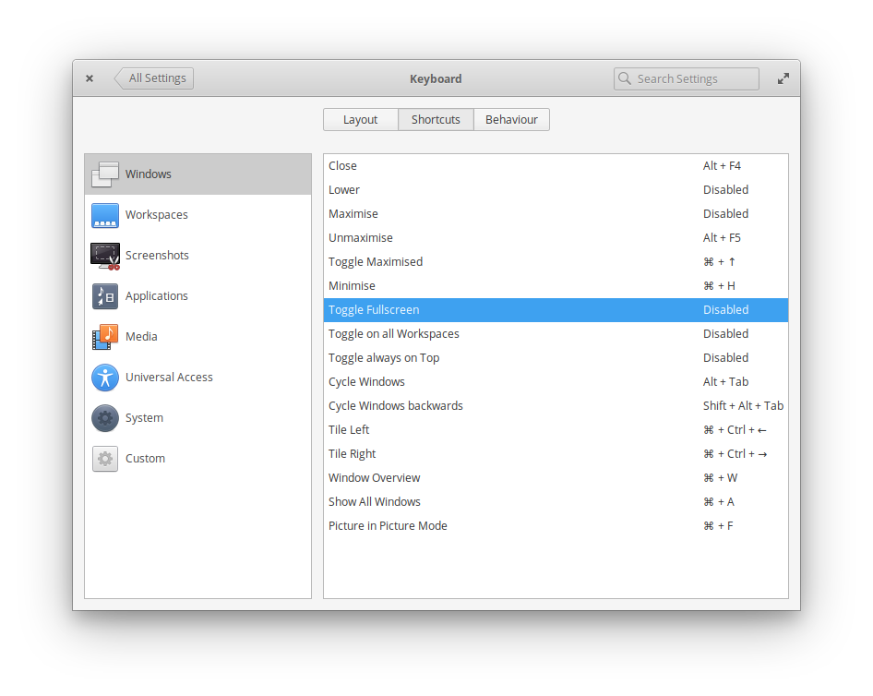Switch to the Behaviour tab
Image resolution: width=873 pixels, height=696 pixels.
click(511, 120)
